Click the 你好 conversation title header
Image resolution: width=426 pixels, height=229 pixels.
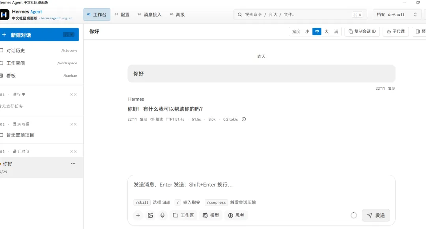(x=94, y=31)
